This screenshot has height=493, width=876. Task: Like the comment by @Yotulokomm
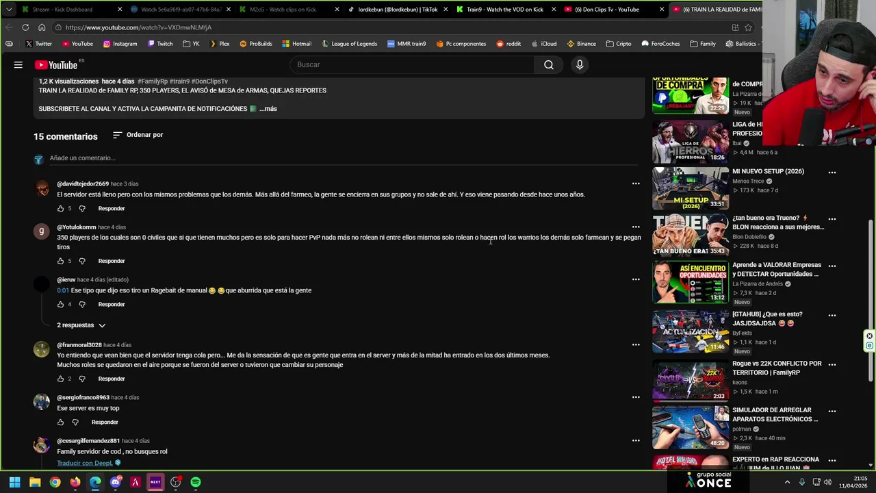click(60, 261)
